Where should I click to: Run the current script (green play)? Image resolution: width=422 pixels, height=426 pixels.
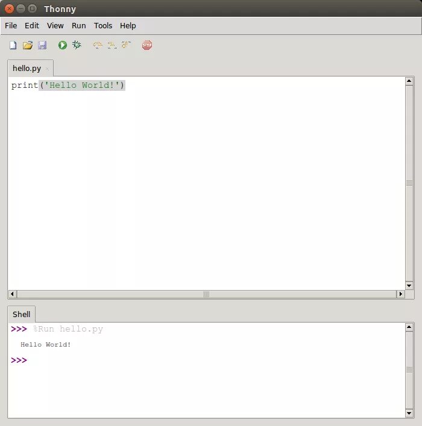pos(63,45)
